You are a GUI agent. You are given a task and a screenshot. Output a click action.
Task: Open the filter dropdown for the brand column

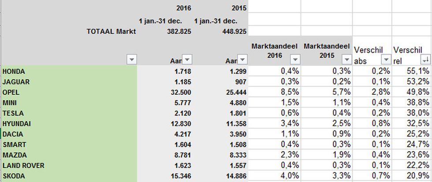pyautogui.click(x=132, y=59)
